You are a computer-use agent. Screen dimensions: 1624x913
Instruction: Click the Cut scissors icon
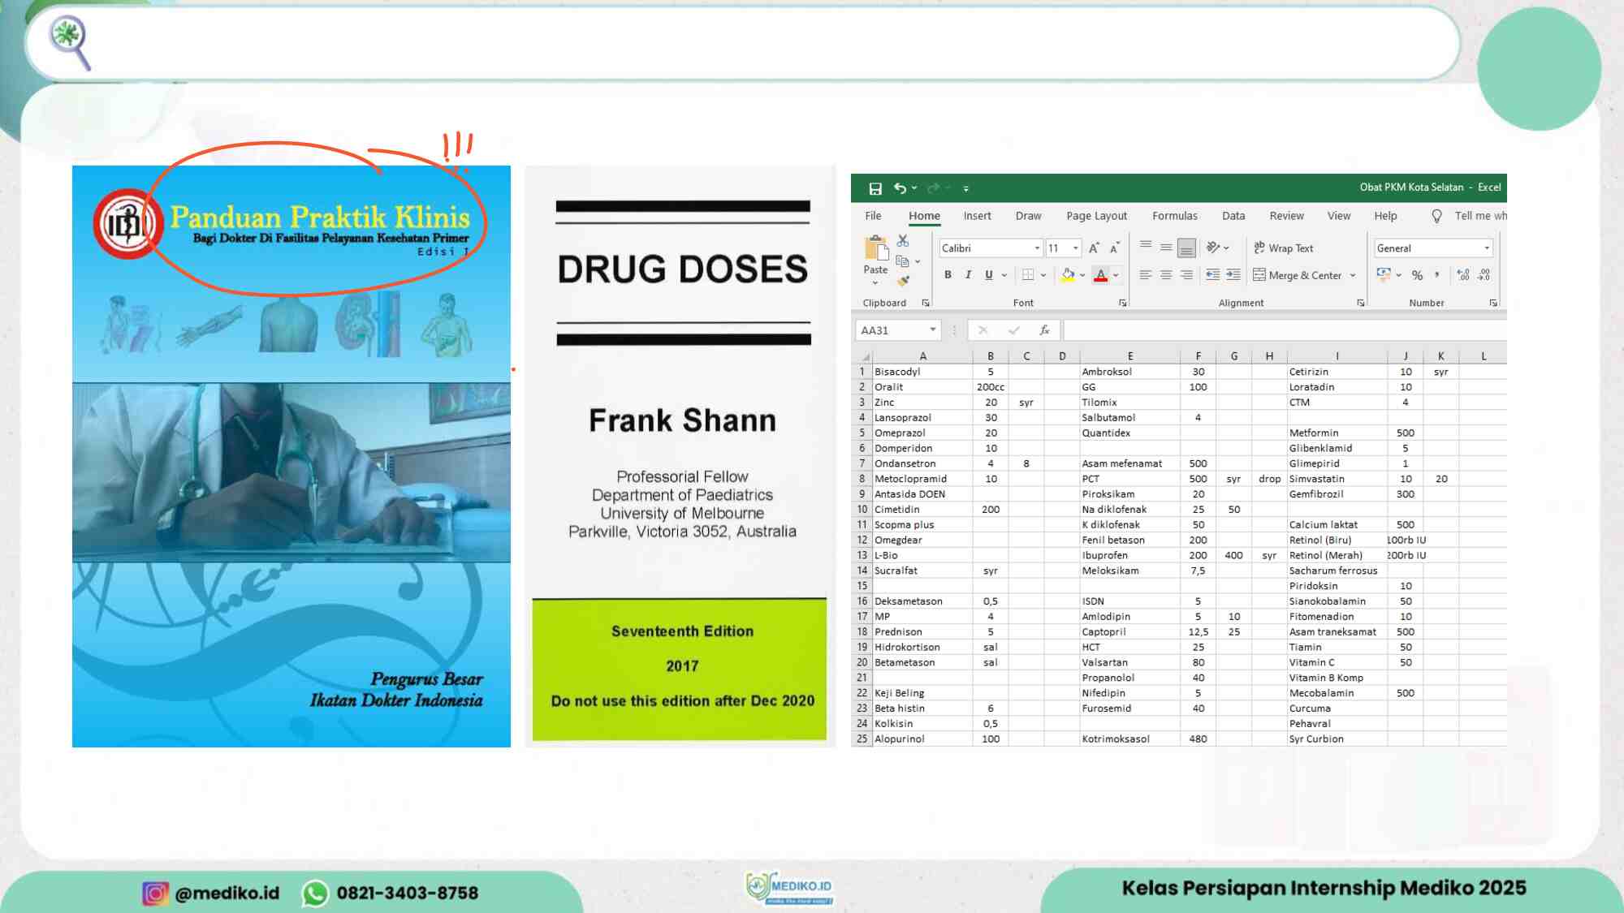(x=903, y=241)
